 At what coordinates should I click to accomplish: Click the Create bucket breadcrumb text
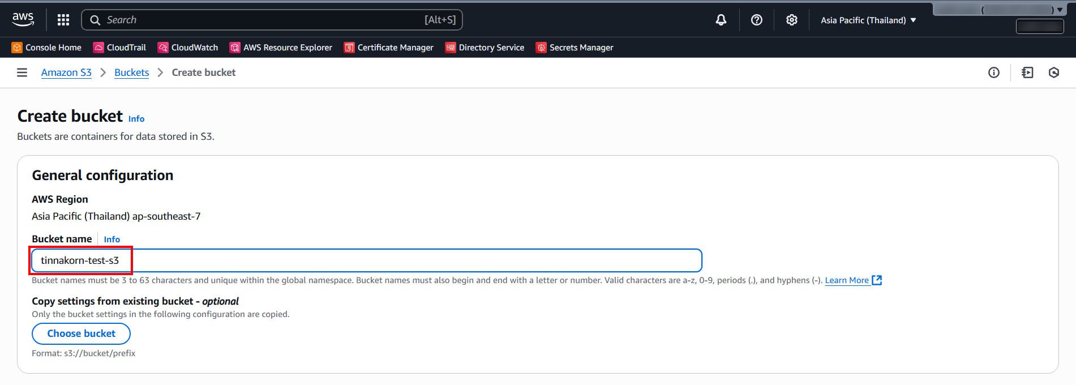[204, 72]
